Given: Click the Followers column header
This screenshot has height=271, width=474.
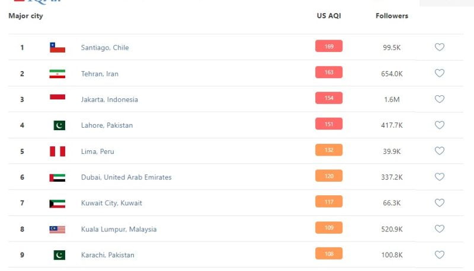Looking at the screenshot, I should [392, 16].
